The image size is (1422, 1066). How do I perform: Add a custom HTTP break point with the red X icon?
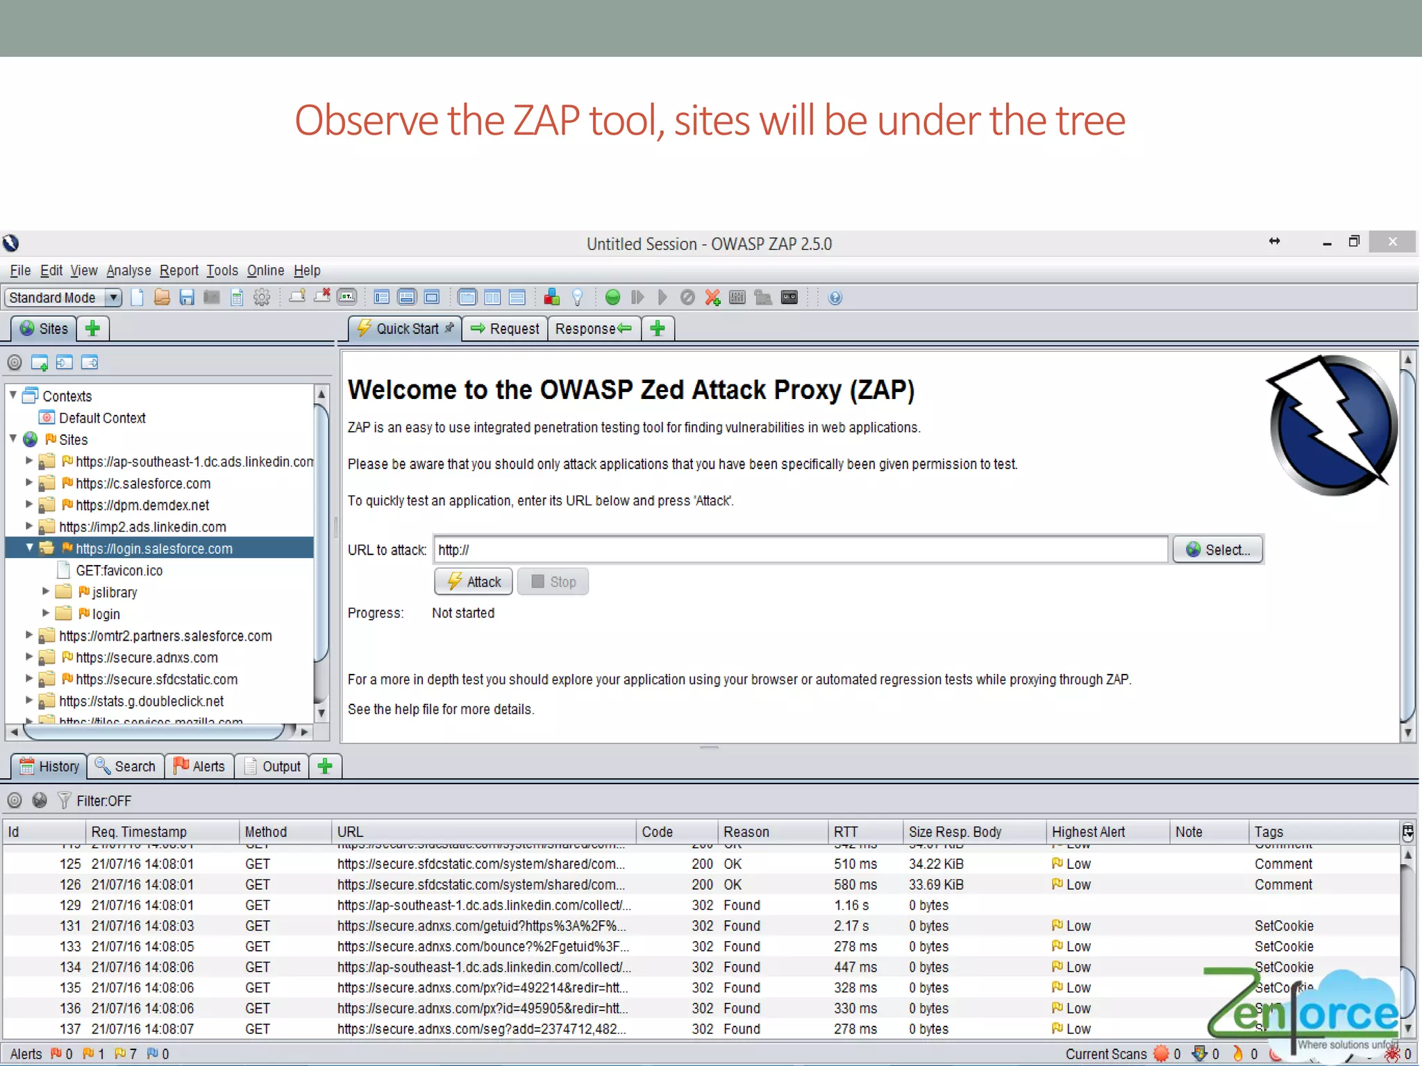click(712, 298)
